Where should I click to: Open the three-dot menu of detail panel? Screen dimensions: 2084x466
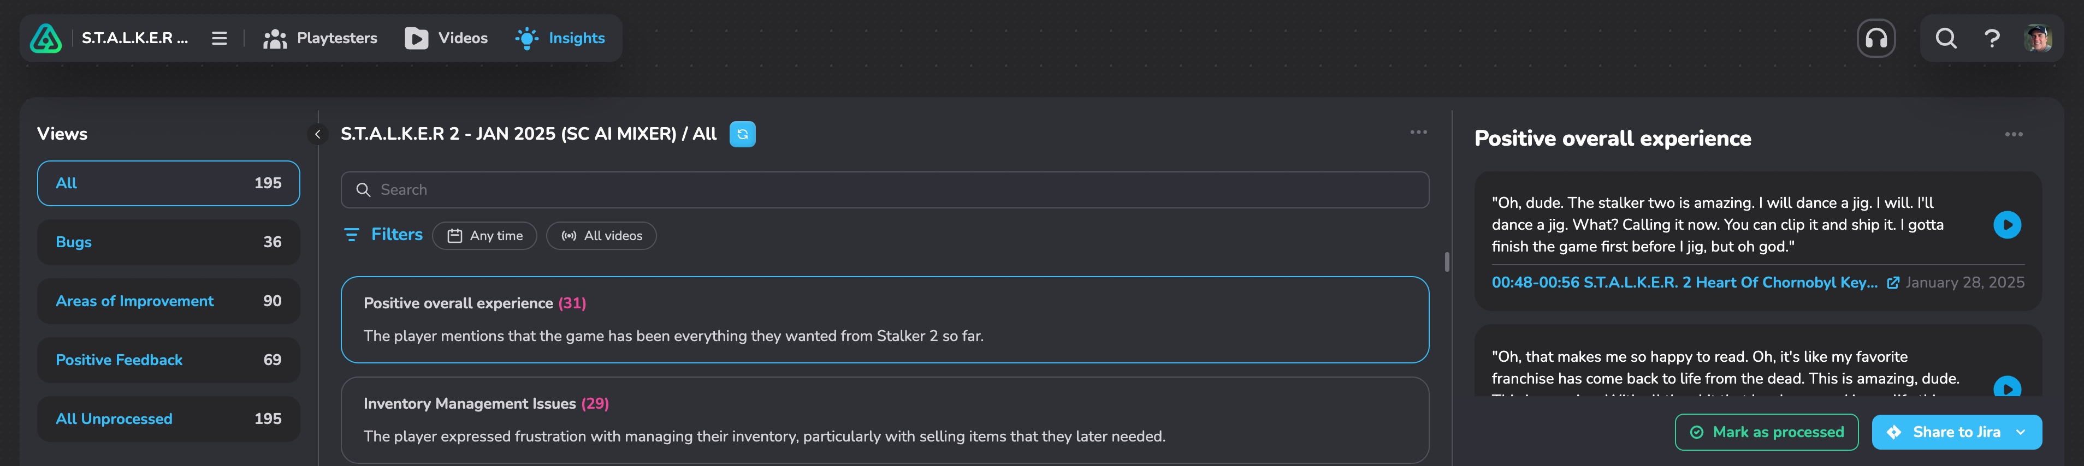pyautogui.click(x=2013, y=135)
